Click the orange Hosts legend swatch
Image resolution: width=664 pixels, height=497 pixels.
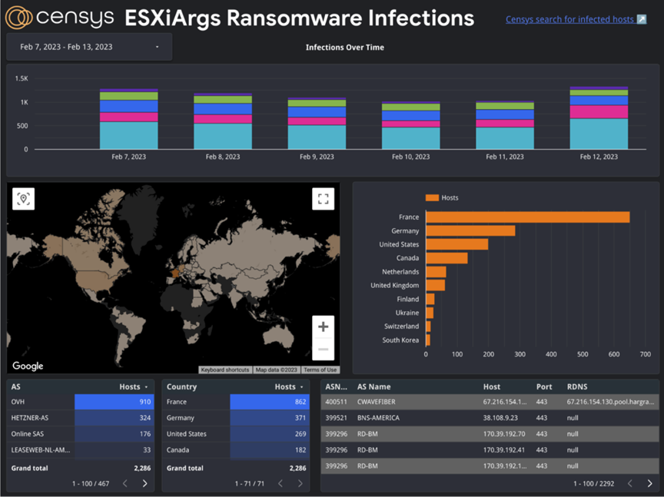(x=432, y=197)
